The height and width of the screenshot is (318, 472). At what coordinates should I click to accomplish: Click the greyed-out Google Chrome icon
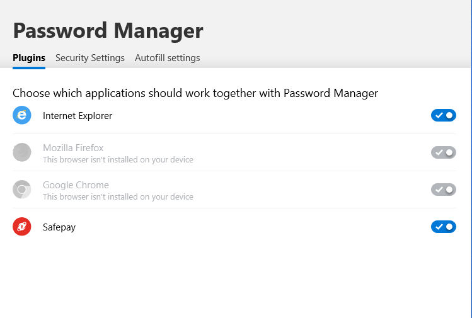tap(22, 190)
